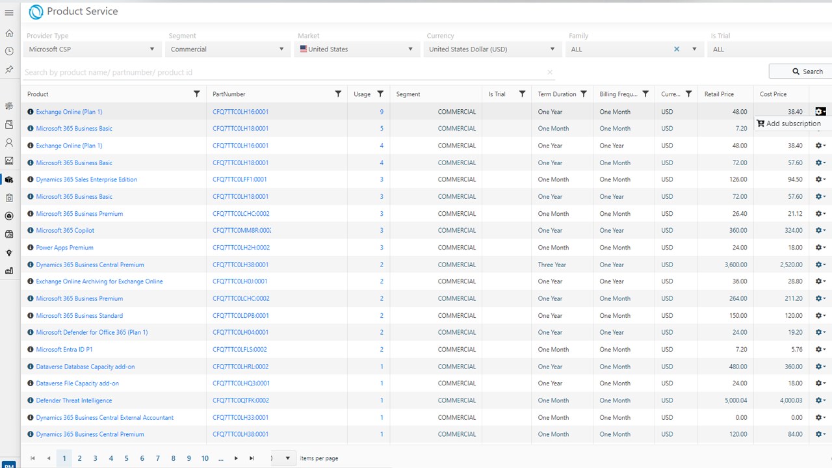
Task: Open gear actions for Dynamics 365 Sales Enterprise
Action: pos(820,179)
